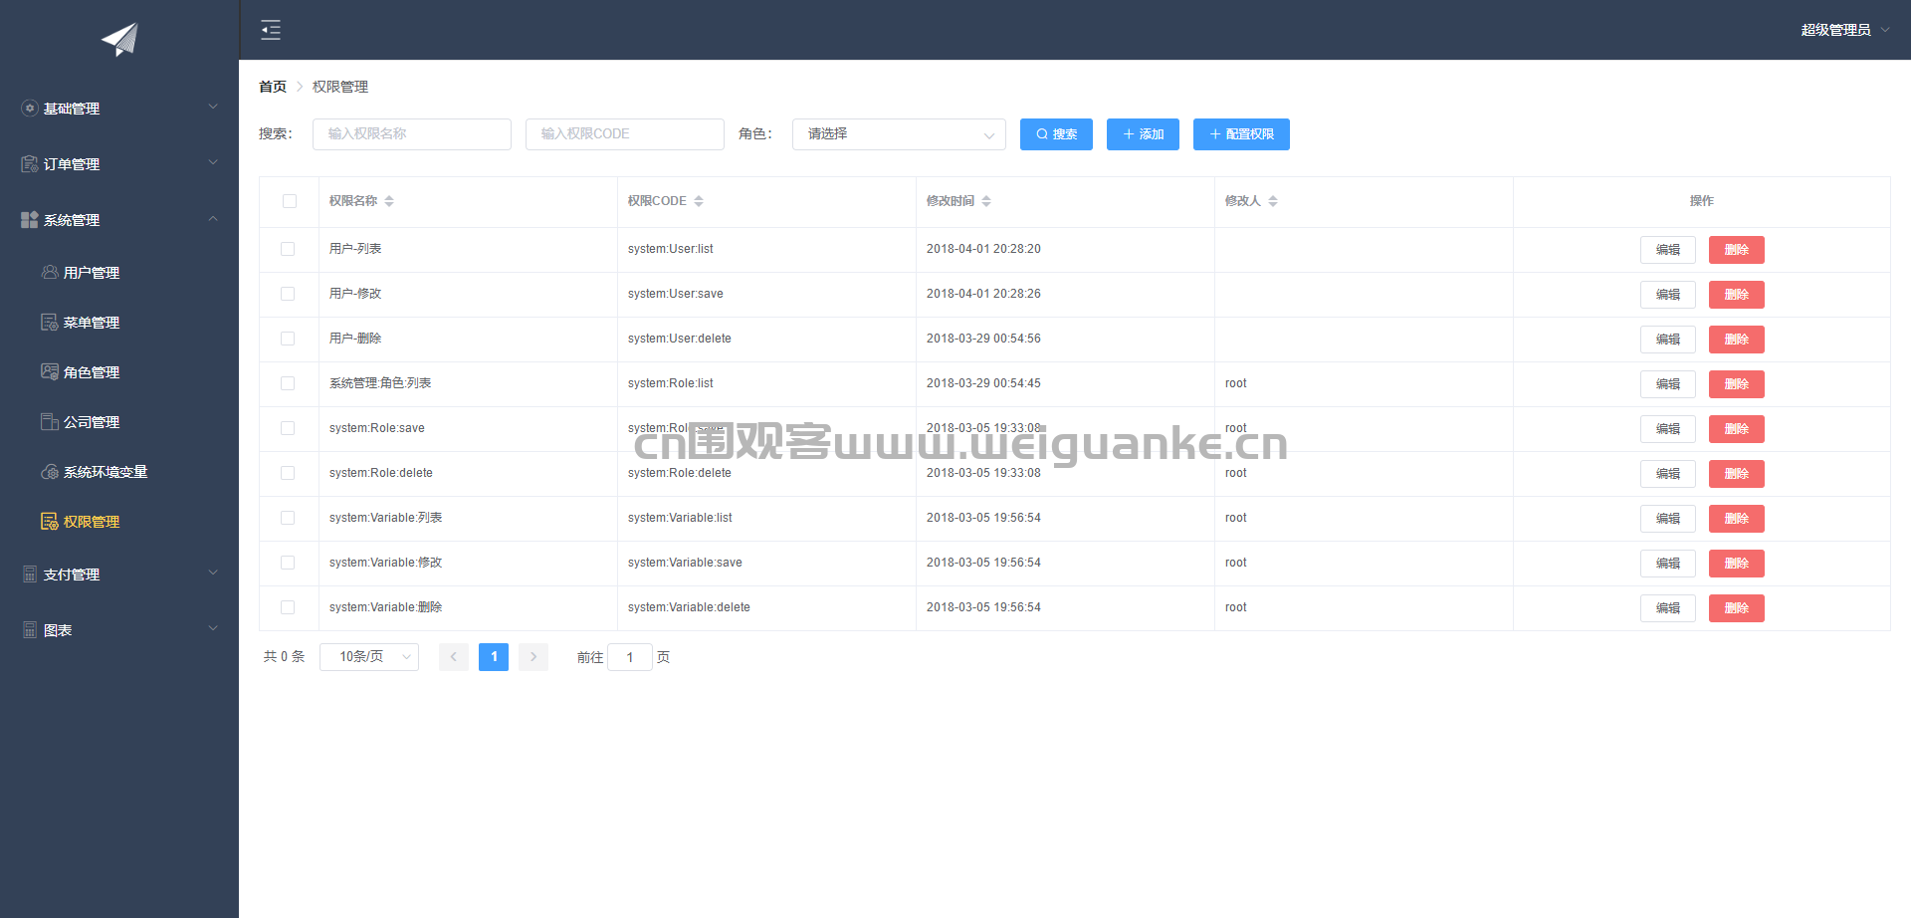Check the 系统管理:角色:列表 row checkbox

(x=288, y=383)
